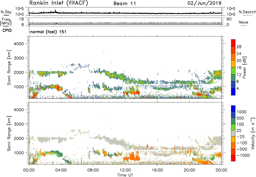Click the "60" Nave axis tick
256x177 pixels.
coord(229,19)
